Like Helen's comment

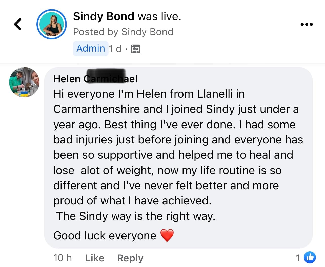click(x=95, y=258)
